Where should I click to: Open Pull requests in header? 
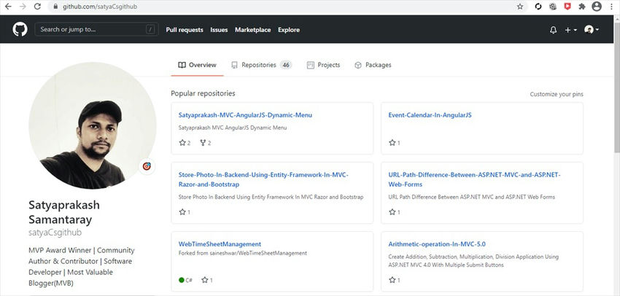[185, 30]
